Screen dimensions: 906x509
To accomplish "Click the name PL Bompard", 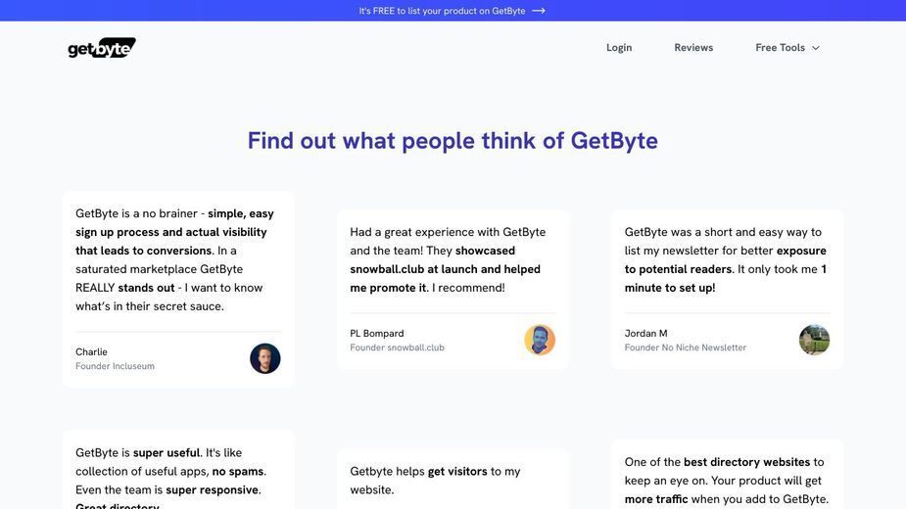I will tap(377, 334).
